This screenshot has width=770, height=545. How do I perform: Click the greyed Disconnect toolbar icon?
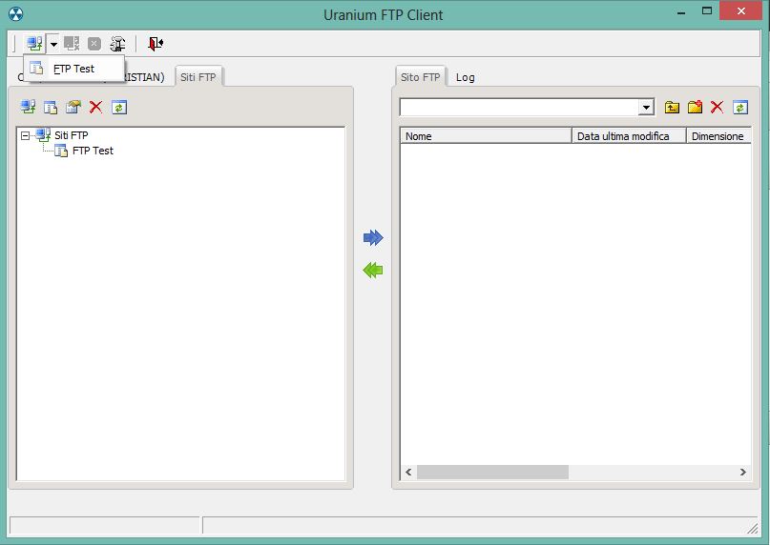pos(72,44)
